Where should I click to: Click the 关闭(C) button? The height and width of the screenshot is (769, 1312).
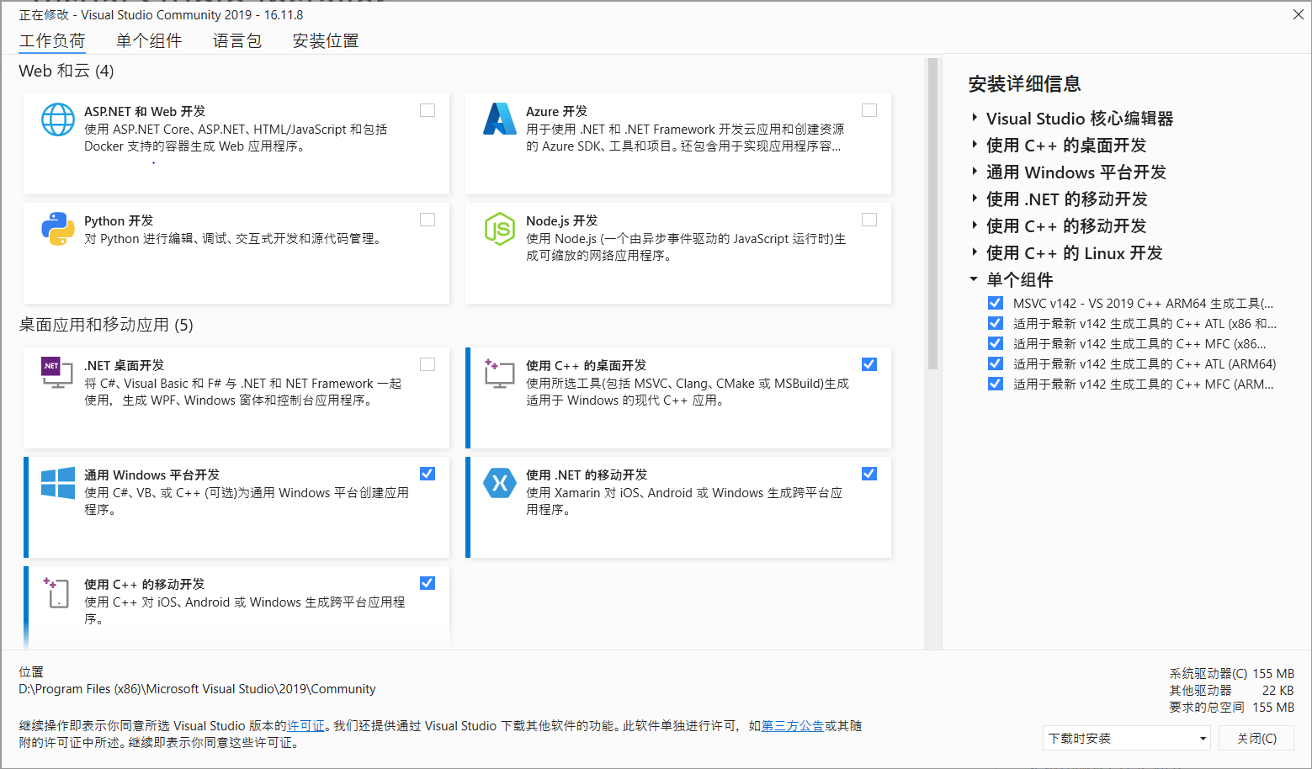[1256, 738]
